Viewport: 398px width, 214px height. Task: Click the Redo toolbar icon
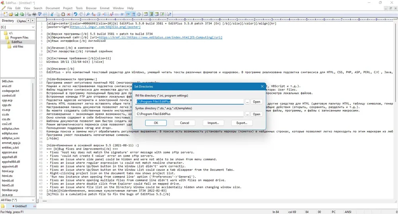tap(81, 14)
